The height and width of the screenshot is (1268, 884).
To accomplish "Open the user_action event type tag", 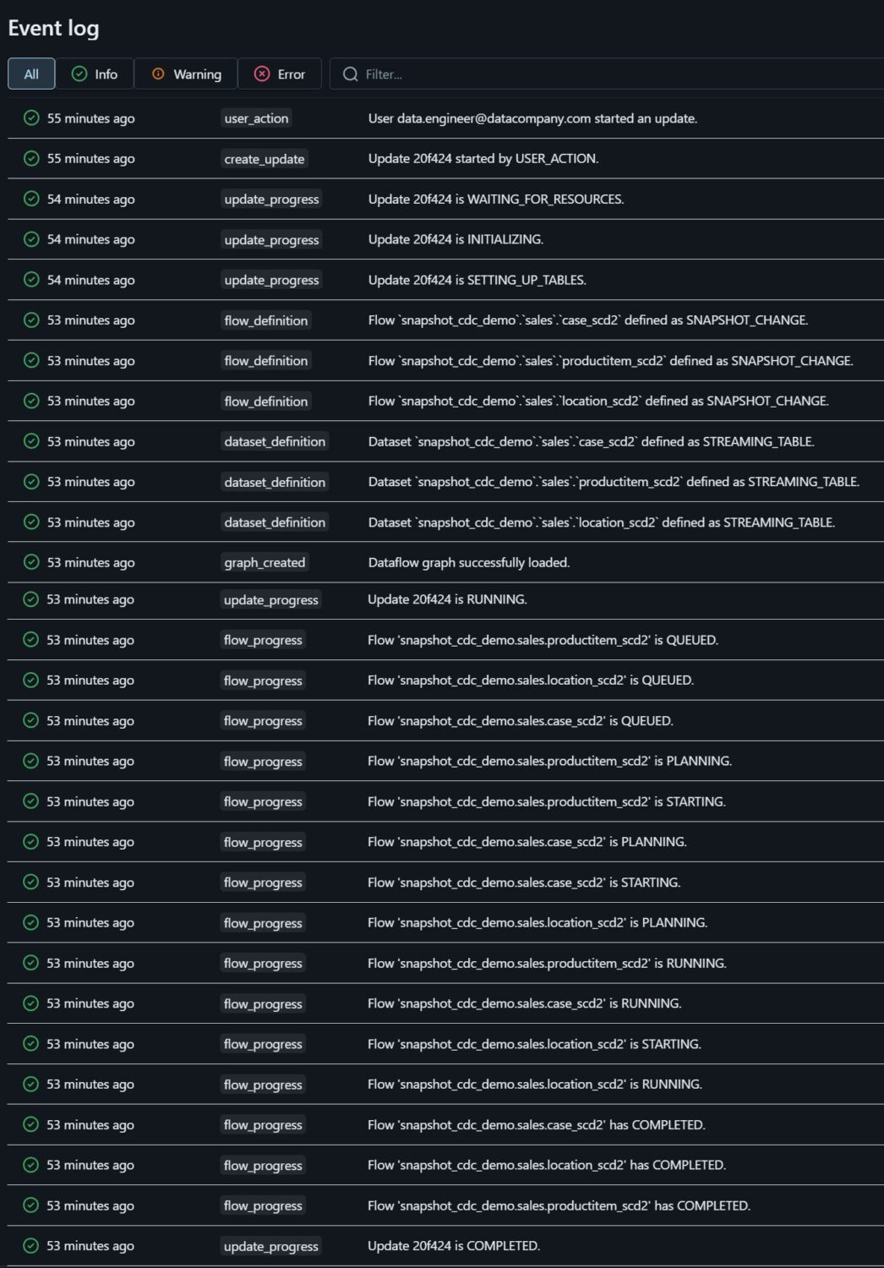I will (x=256, y=118).
